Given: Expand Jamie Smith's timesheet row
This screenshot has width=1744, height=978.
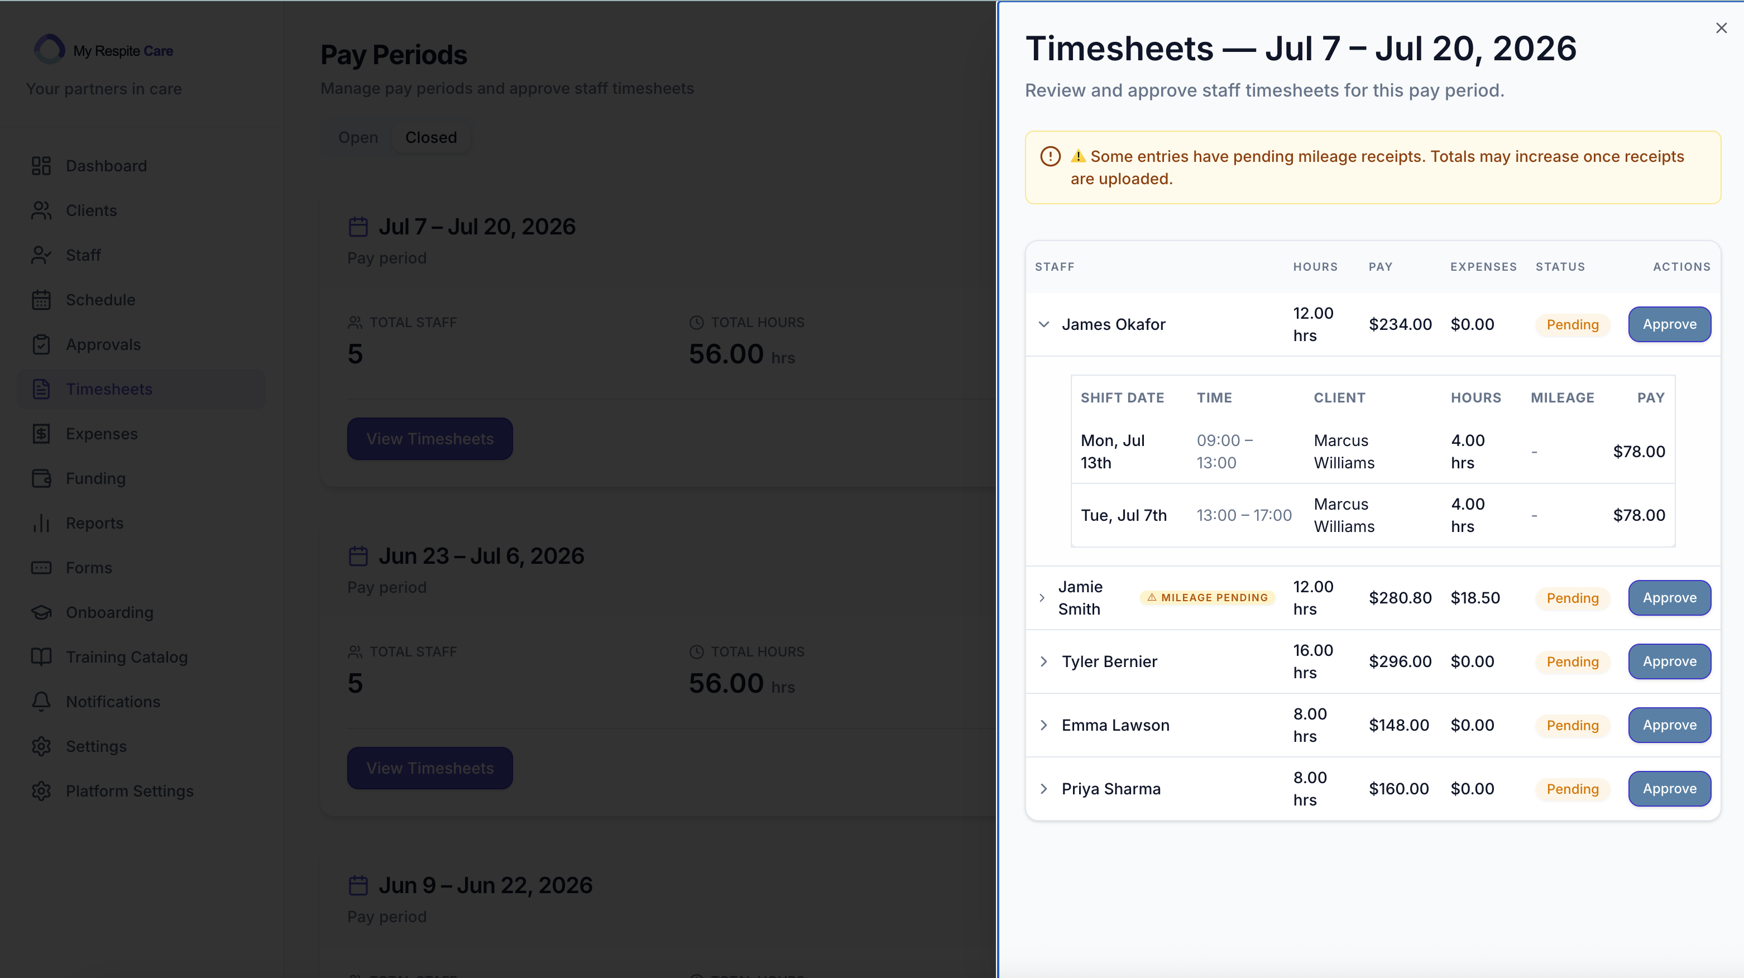Looking at the screenshot, I should [1042, 598].
